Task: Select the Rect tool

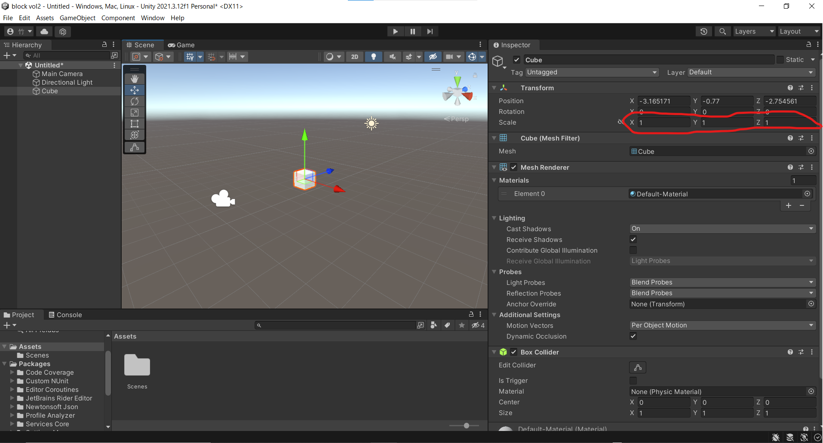Action: pos(135,124)
